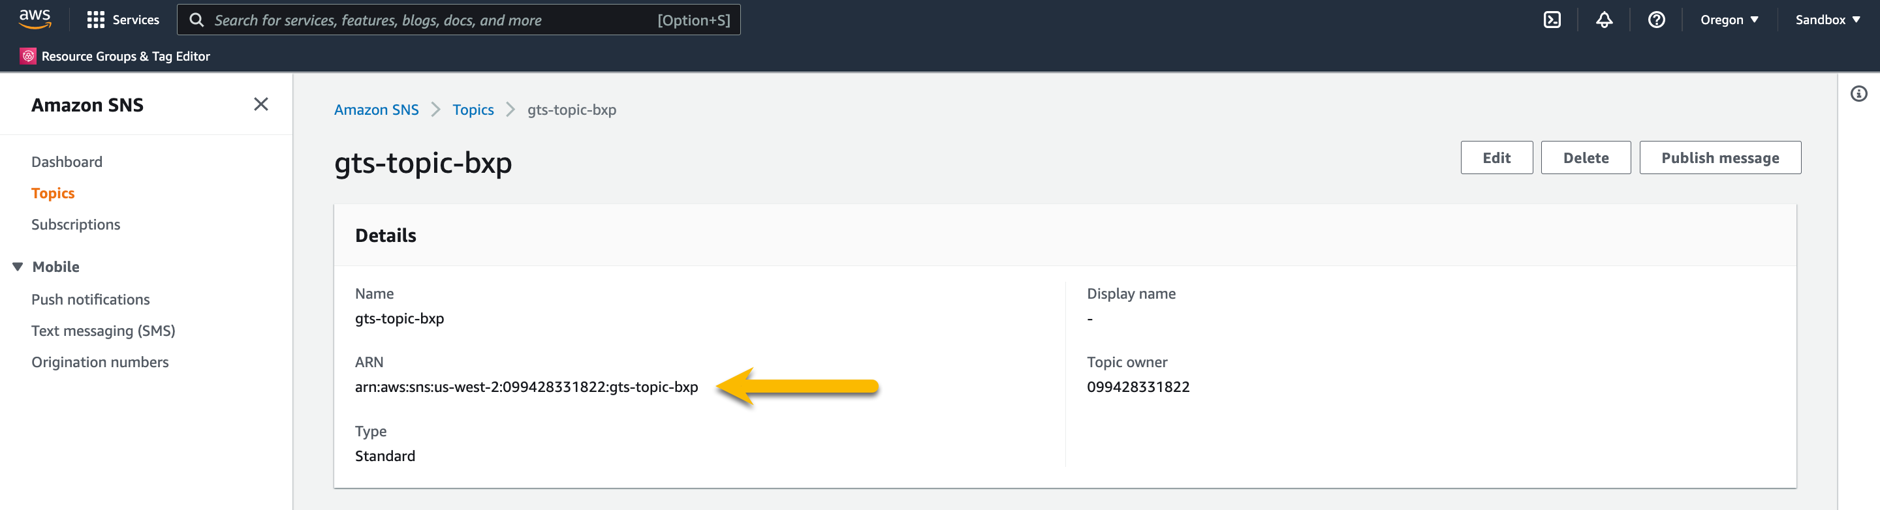This screenshot has height=510, width=1880.
Task: Close the Amazon SNS navigation panel
Action: click(x=260, y=104)
